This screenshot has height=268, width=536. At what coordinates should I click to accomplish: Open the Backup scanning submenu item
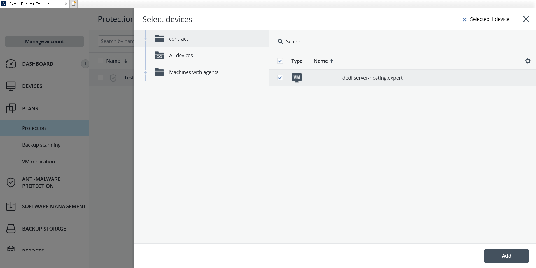click(41, 145)
